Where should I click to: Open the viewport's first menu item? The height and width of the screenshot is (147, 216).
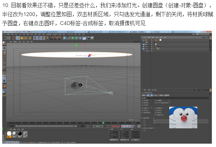10,41
